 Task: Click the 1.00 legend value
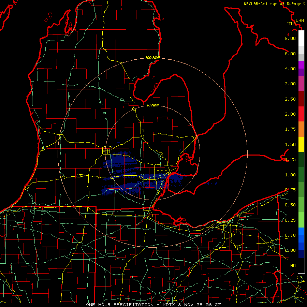290,175
